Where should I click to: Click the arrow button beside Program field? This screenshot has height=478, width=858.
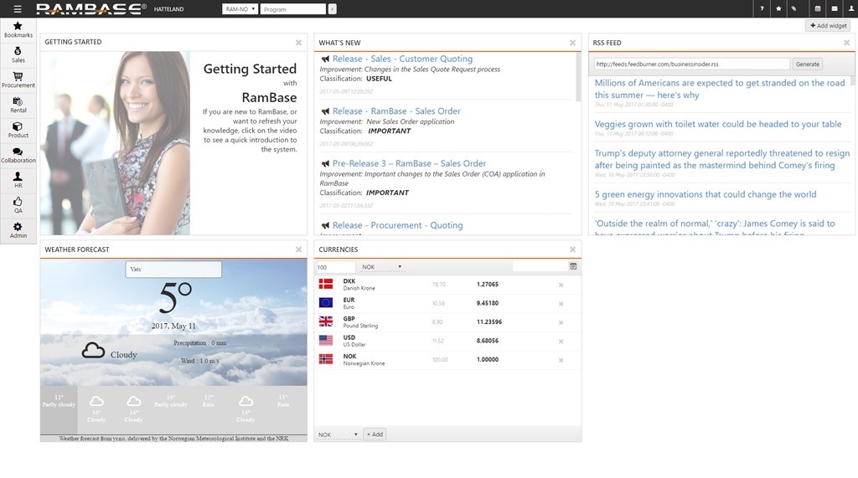tap(332, 8)
